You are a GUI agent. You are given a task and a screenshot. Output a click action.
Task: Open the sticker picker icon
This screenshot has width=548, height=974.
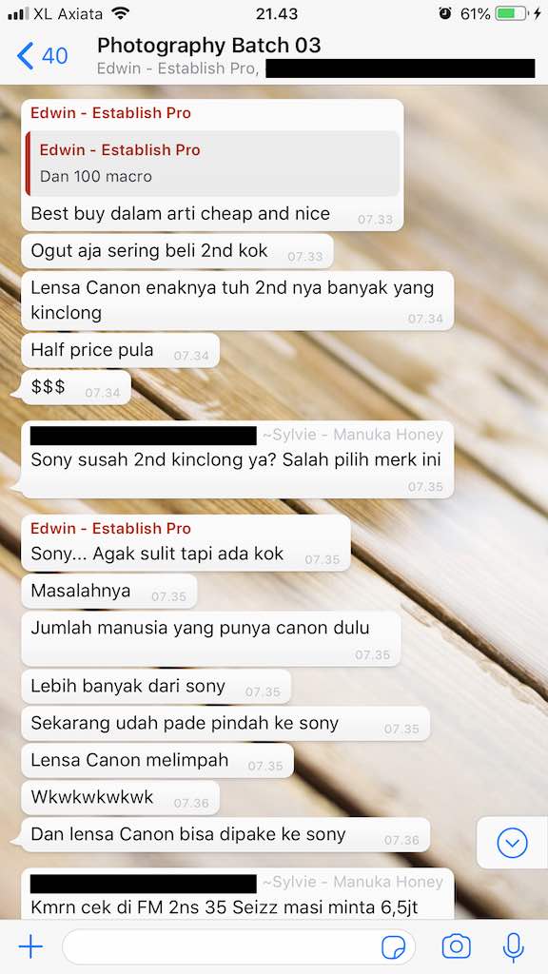pos(393,947)
